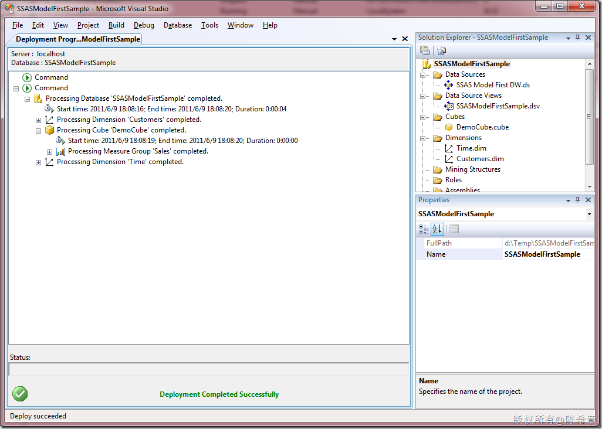Open the Build menu

116,25
